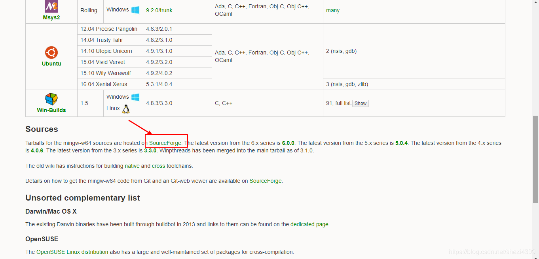Click the 4.8.3/3.3.0 version cell
539x259 pixels.
(177, 103)
